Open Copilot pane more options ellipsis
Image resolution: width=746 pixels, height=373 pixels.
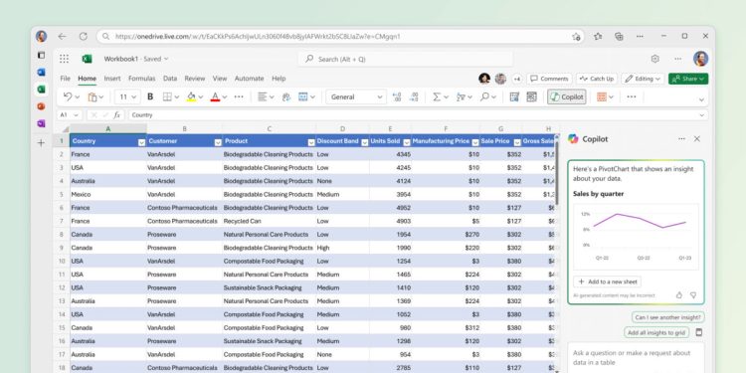[681, 139]
